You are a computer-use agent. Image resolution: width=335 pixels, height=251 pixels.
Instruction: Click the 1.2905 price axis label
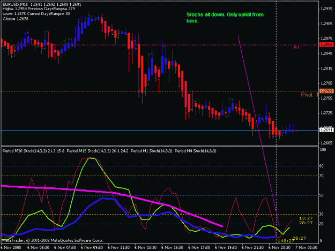pos(326,24)
